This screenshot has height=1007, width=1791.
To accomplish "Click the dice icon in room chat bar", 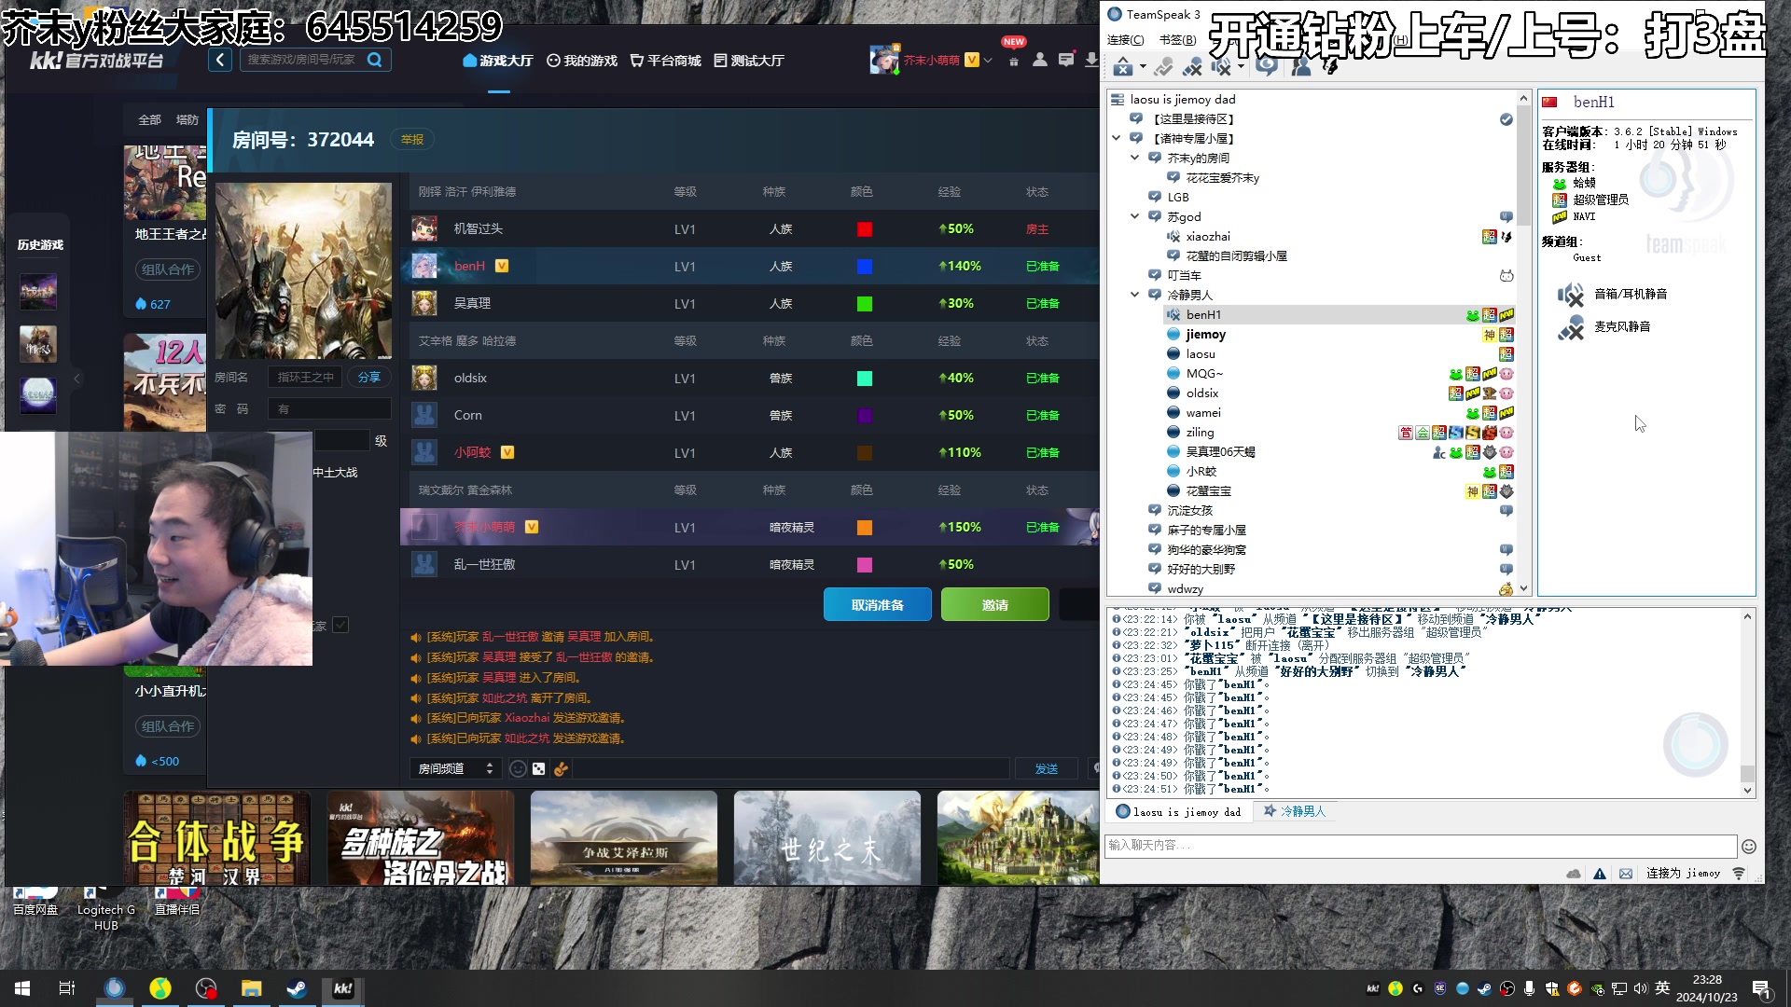I will [x=538, y=768].
